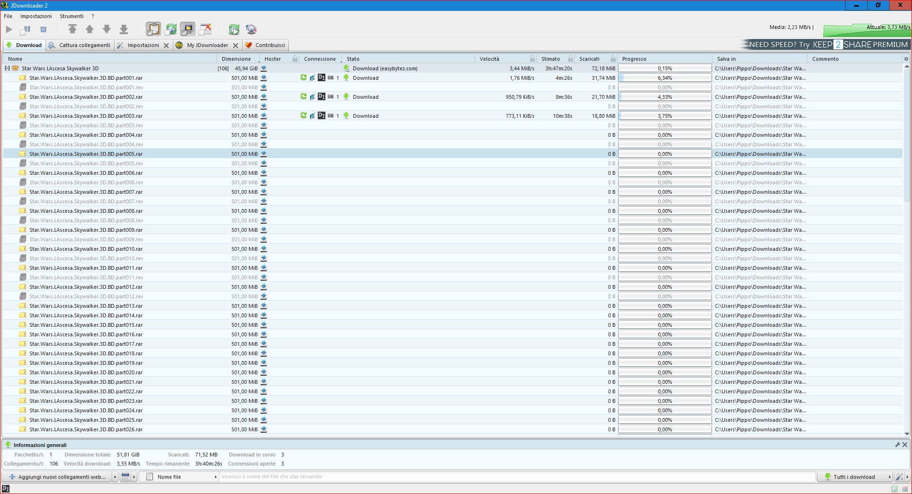Viewport: 912px width, 494px height.
Task: Click the DI icon in the status bar
Action: [x=6, y=489]
